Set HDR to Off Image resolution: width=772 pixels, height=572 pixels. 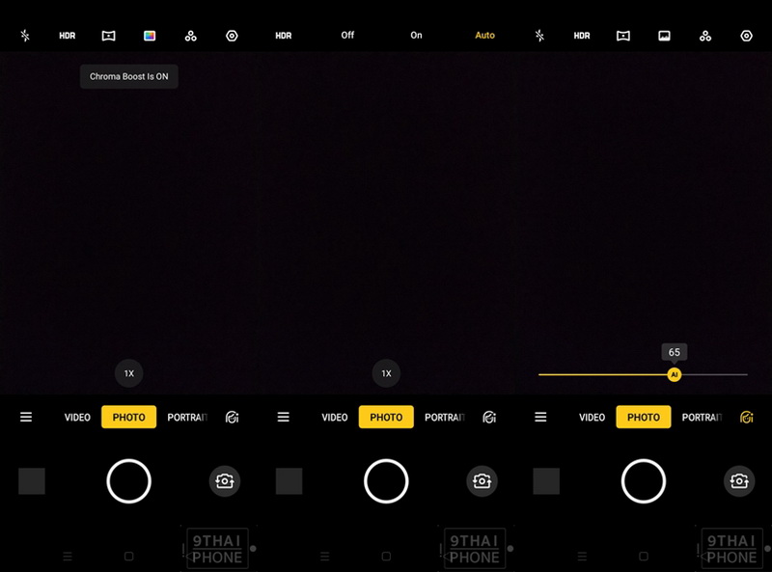(x=347, y=35)
